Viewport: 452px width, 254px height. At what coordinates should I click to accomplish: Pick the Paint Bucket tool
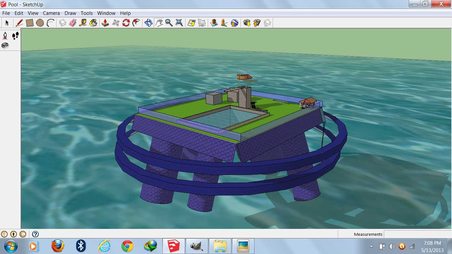(93, 23)
